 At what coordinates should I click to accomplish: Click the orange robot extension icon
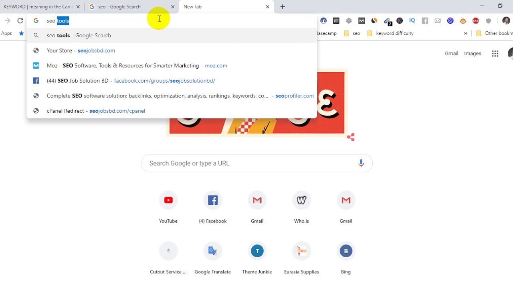click(463, 21)
